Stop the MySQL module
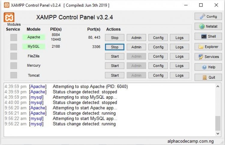The height and width of the screenshot is (145, 225). pos(115,47)
